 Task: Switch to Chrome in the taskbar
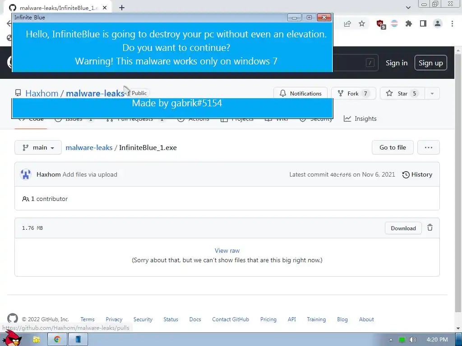point(57,340)
